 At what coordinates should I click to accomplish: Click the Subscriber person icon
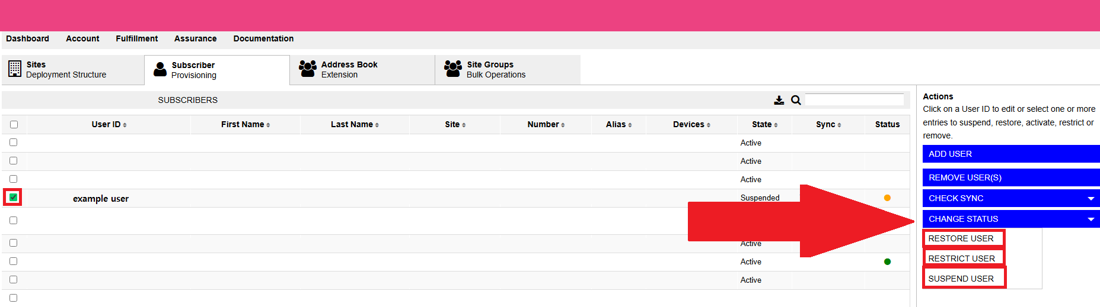click(160, 70)
